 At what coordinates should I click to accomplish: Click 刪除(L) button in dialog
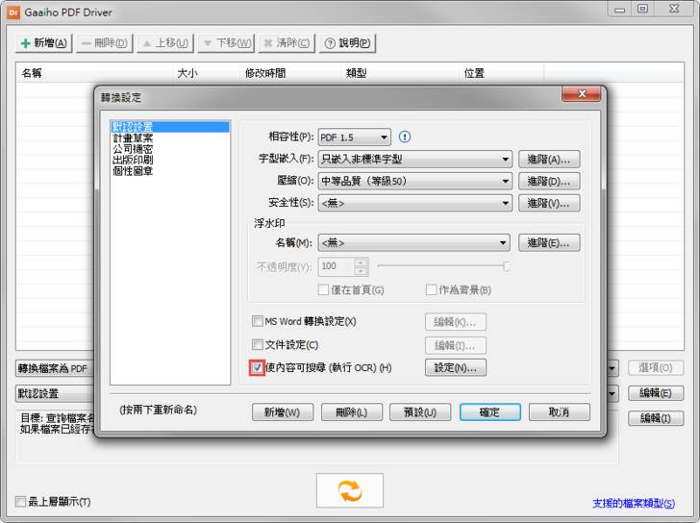point(352,412)
